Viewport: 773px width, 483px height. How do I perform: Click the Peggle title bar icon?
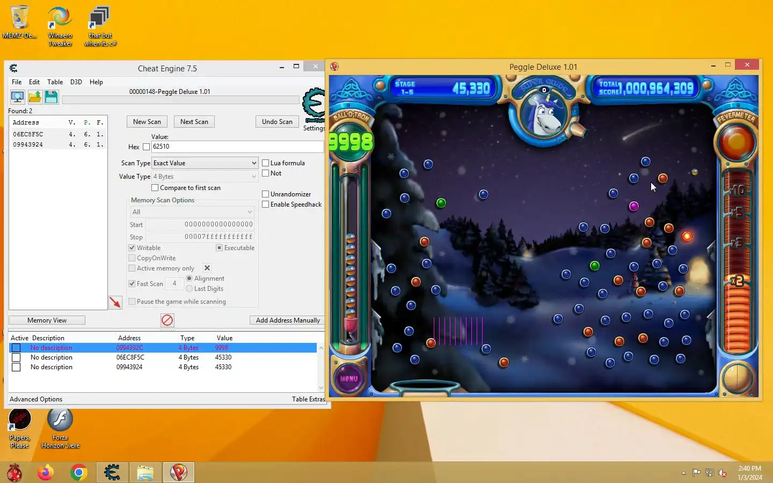334,67
